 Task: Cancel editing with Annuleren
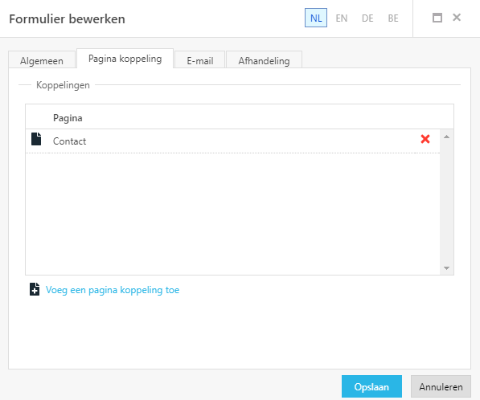coord(441,386)
